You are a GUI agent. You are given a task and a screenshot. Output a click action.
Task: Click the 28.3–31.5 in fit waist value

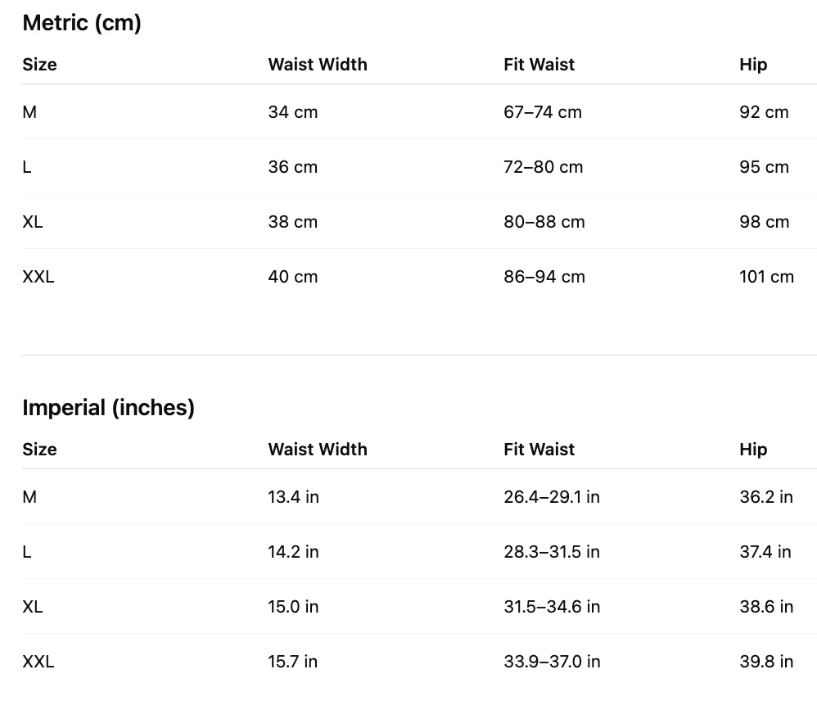552,552
